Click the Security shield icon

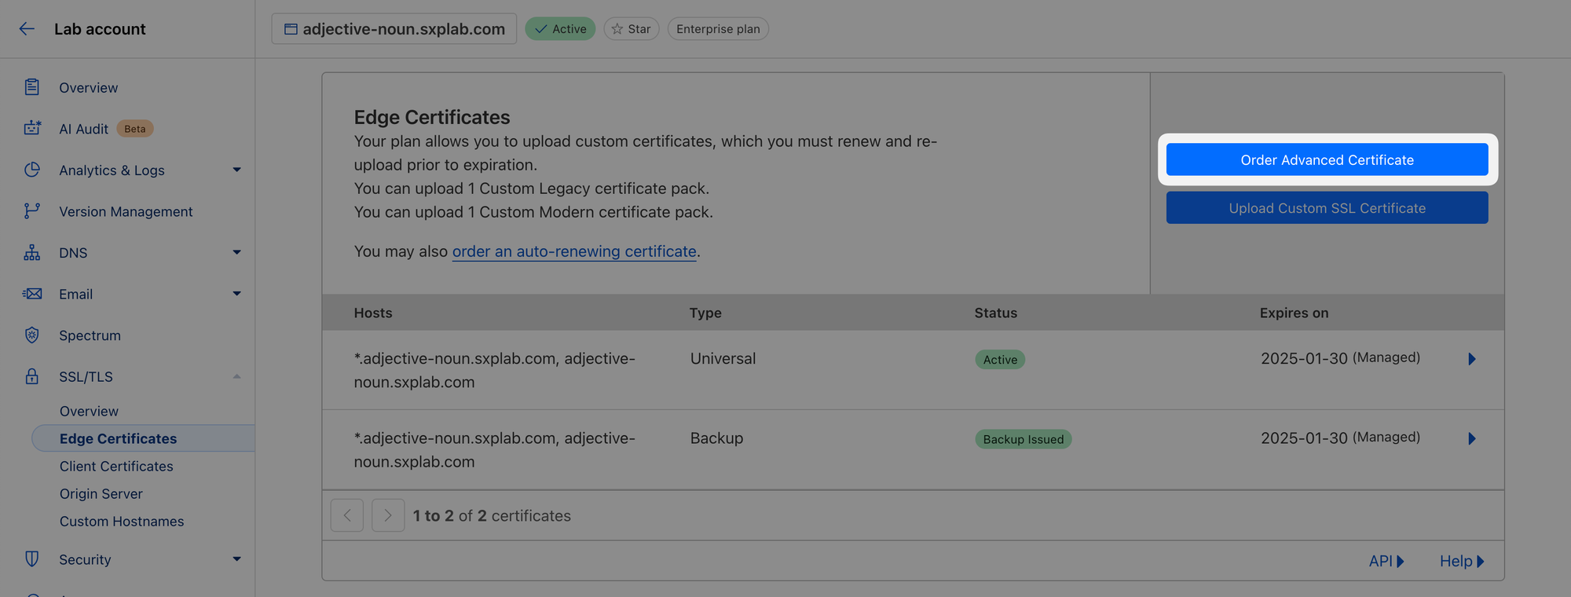(32, 559)
